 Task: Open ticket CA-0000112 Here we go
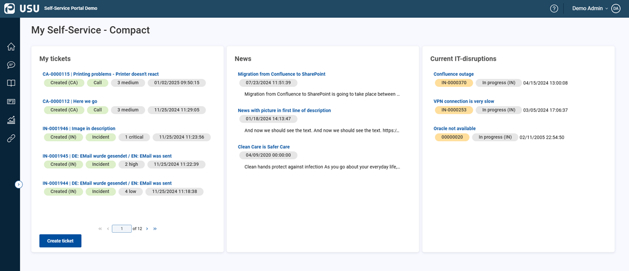[70, 101]
